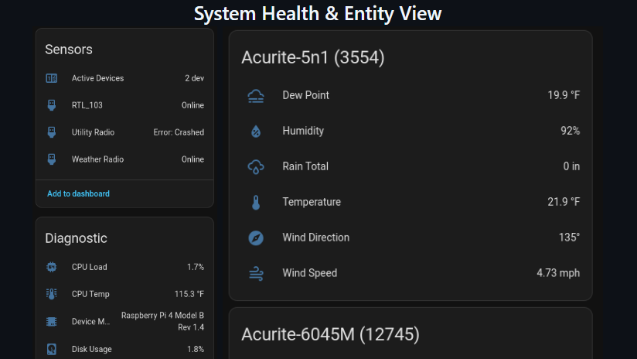The width and height of the screenshot is (637, 359).
Task: Open the Utility Radio error status
Action: coord(179,132)
